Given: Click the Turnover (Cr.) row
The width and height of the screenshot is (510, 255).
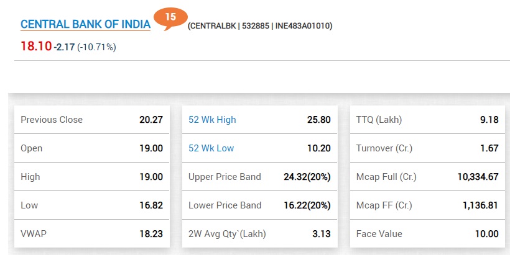Looking at the screenshot, I should [427, 148].
